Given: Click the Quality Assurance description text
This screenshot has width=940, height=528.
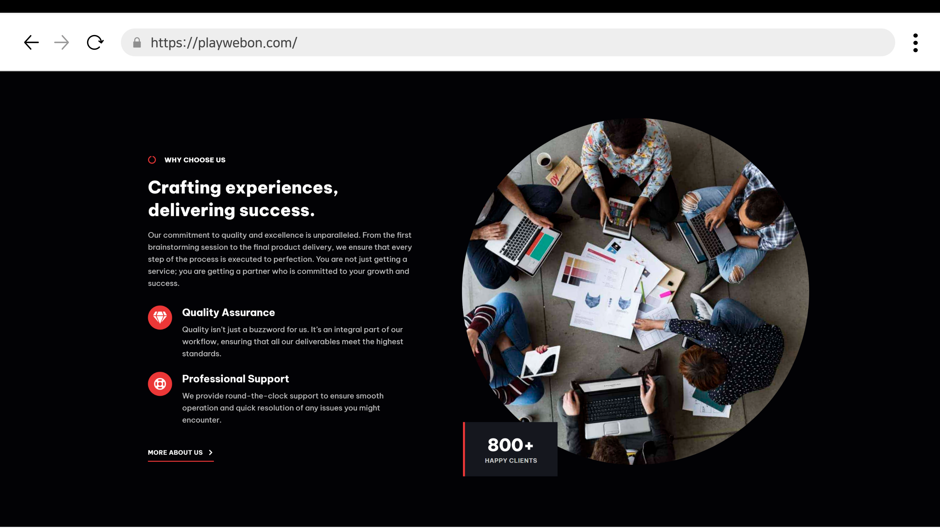Looking at the screenshot, I should (292, 341).
